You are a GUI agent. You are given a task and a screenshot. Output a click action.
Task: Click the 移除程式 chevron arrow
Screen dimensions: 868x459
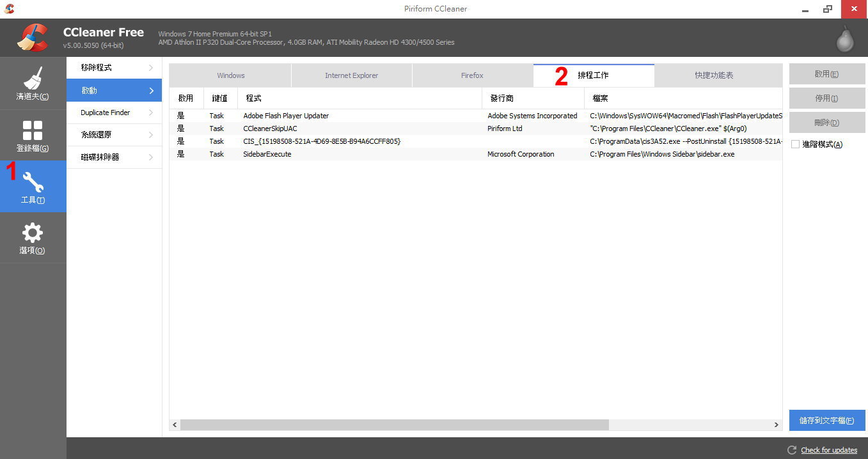pos(151,68)
